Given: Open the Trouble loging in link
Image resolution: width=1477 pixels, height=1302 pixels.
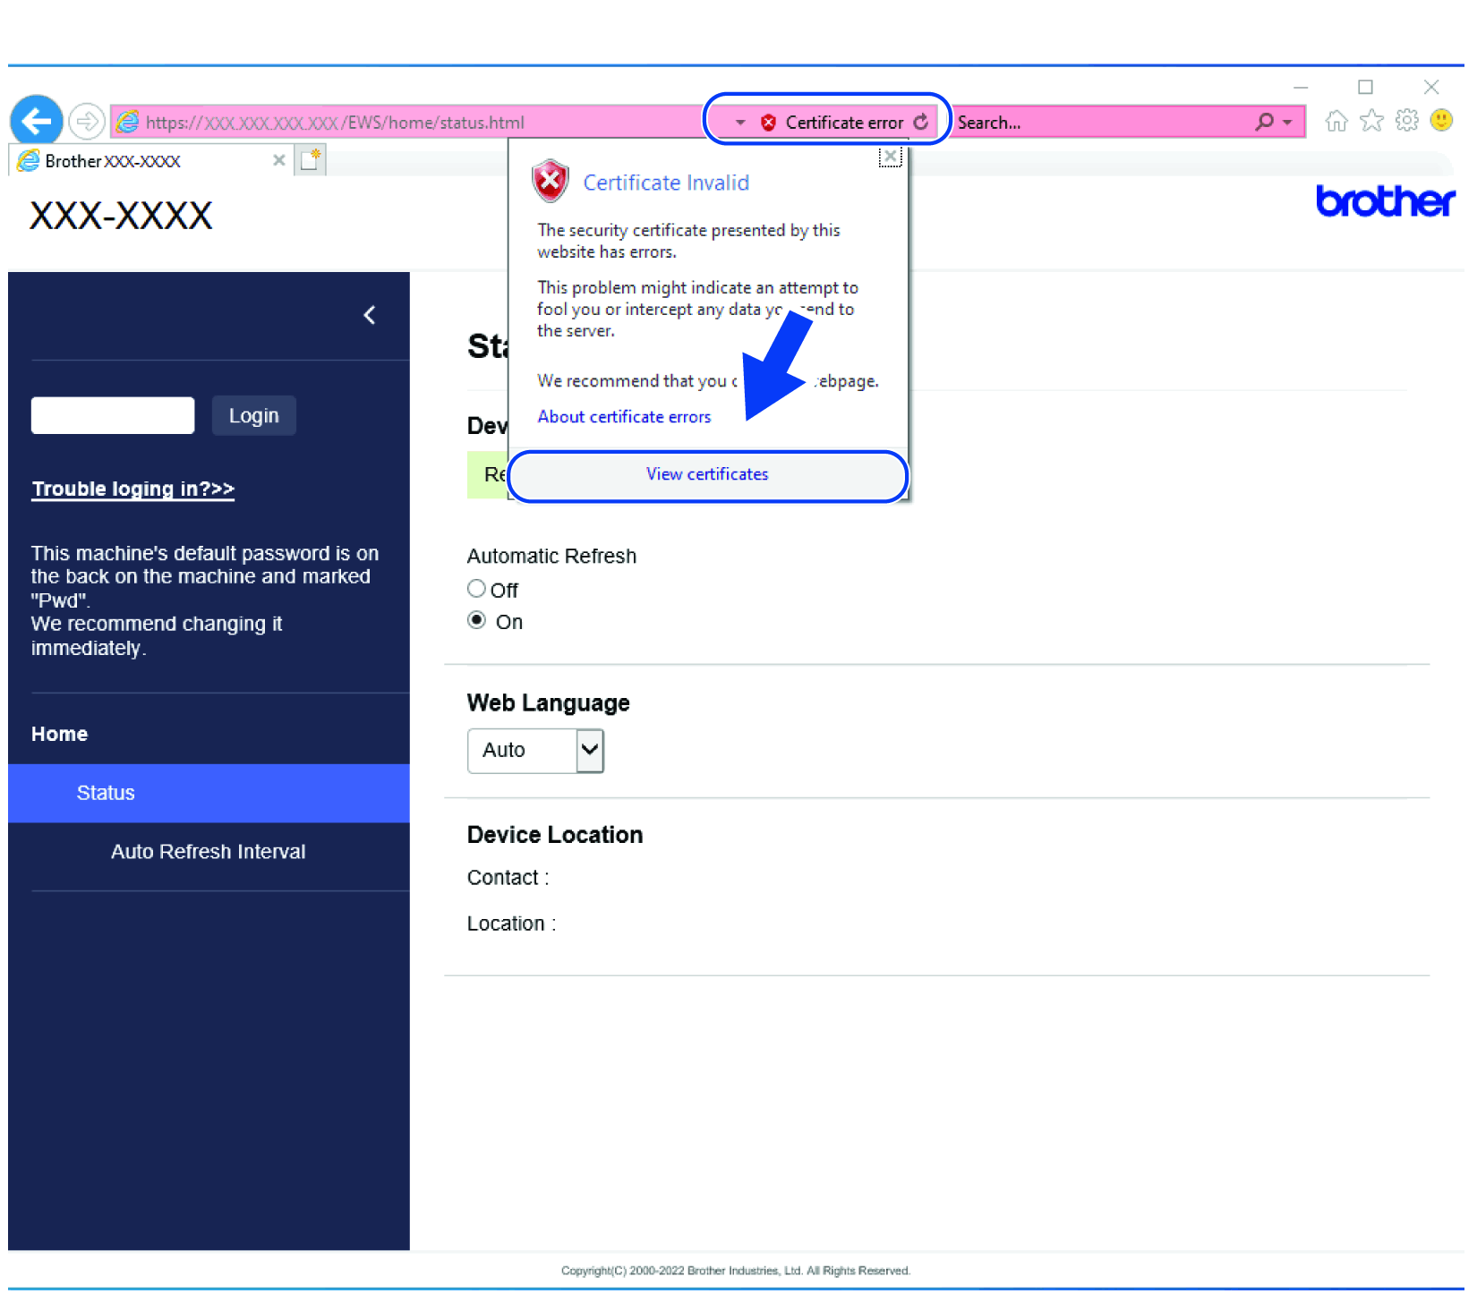Looking at the screenshot, I should click(x=133, y=489).
